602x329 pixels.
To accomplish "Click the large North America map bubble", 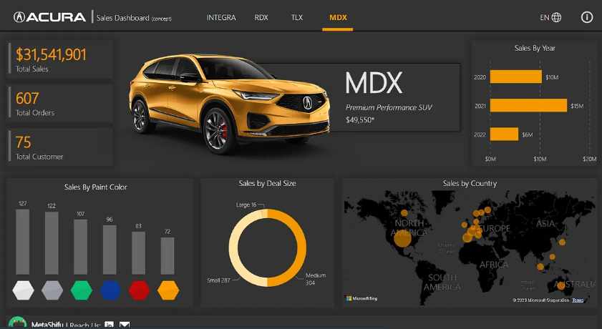I will click(403, 239).
